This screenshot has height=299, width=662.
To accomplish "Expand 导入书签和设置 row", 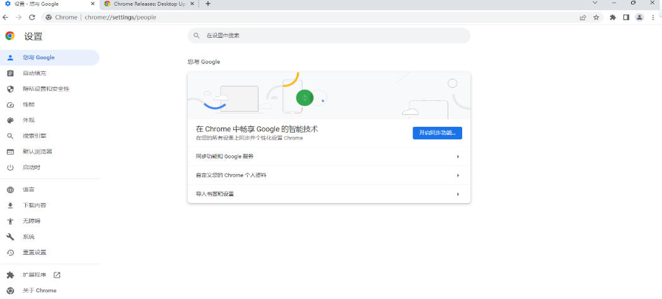I will pyautogui.click(x=329, y=194).
